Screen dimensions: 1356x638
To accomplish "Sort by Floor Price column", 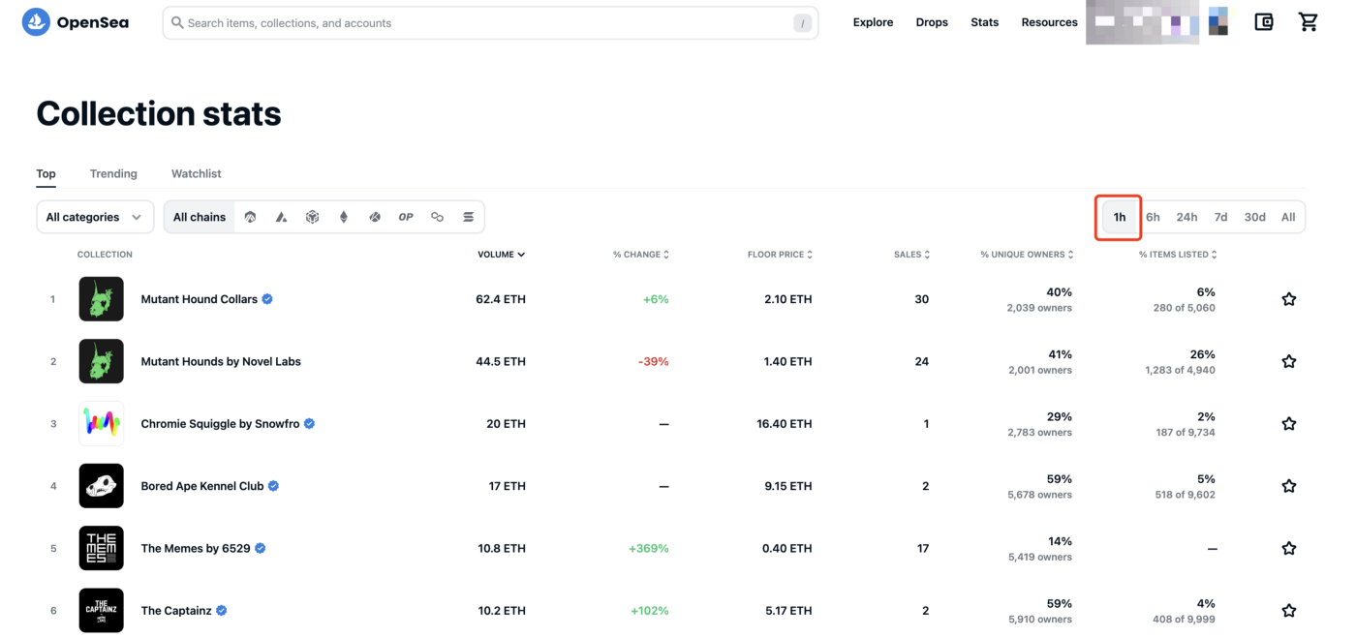I will [x=780, y=255].
